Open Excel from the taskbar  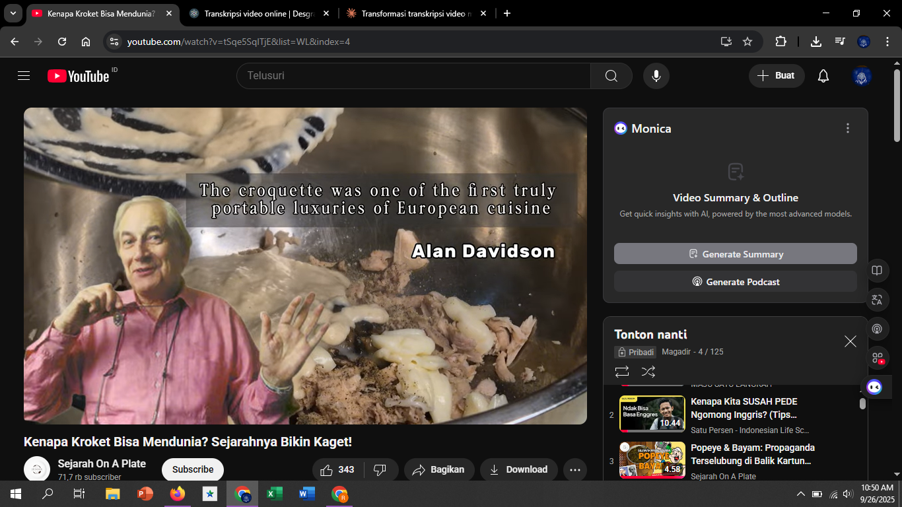click(274, 494)
